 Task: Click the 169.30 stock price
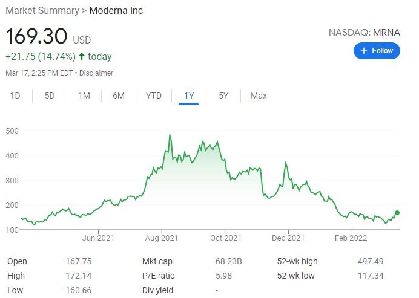point(36,36)
